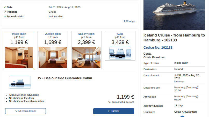This screenshot has width=209, height=117.
Task: Click the green checkmark next to Date
Action: click(x=5, y=7)
